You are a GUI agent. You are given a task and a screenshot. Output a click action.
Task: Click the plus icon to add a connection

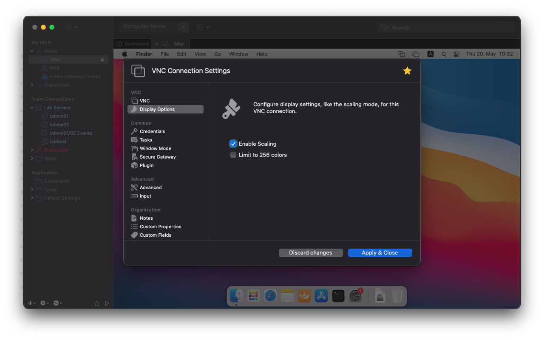click(x=29, y=303)
